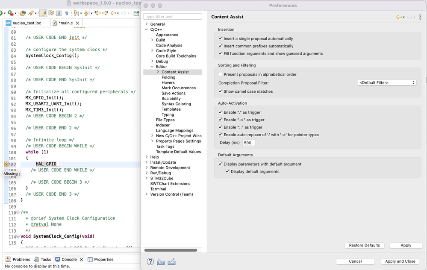Screen dimensions: 427x270
Task: Click the type filter text field
Action: click(x=173, y=17)
